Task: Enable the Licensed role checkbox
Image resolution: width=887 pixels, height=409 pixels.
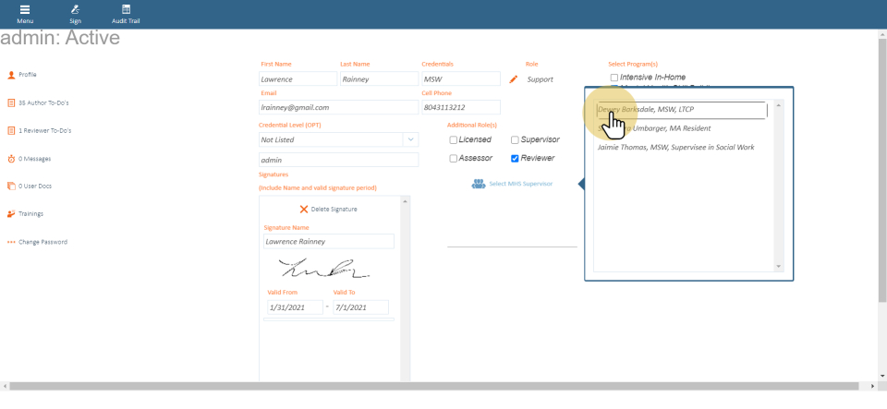Action: pos(454,139)
